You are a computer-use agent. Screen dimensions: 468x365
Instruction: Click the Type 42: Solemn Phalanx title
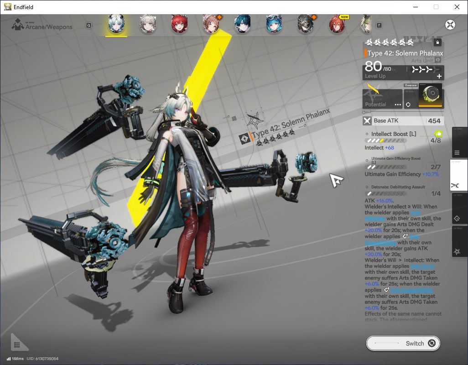(x=406, y=53)
